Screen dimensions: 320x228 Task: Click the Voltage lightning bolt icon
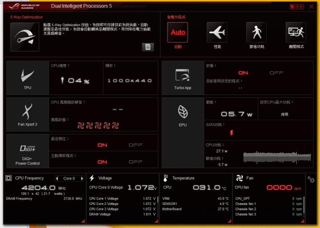point(92,178)
